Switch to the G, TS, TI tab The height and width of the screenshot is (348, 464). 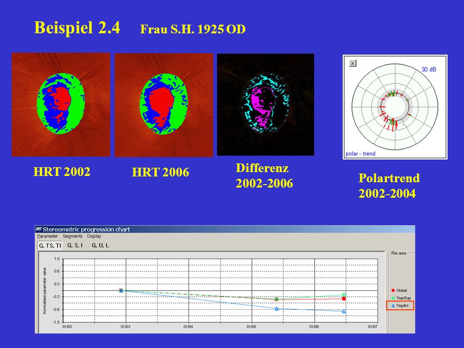(50, 246)
